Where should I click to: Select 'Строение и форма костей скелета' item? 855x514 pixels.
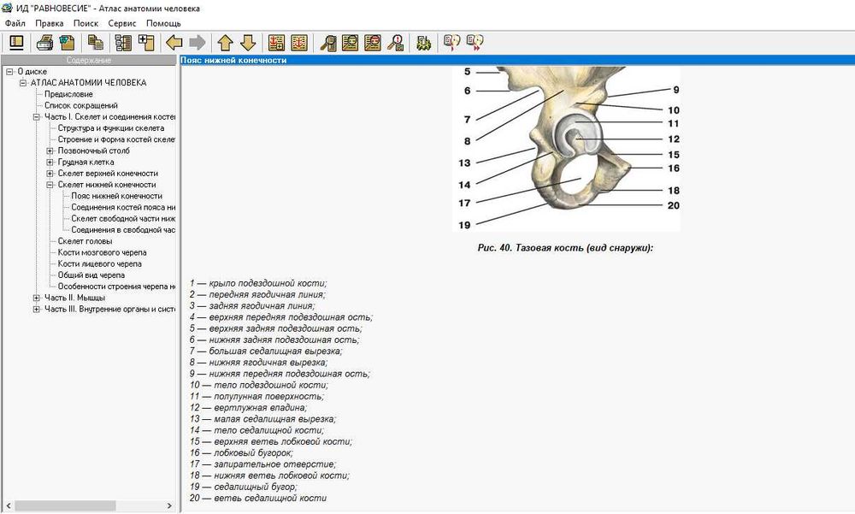[116, 139]
